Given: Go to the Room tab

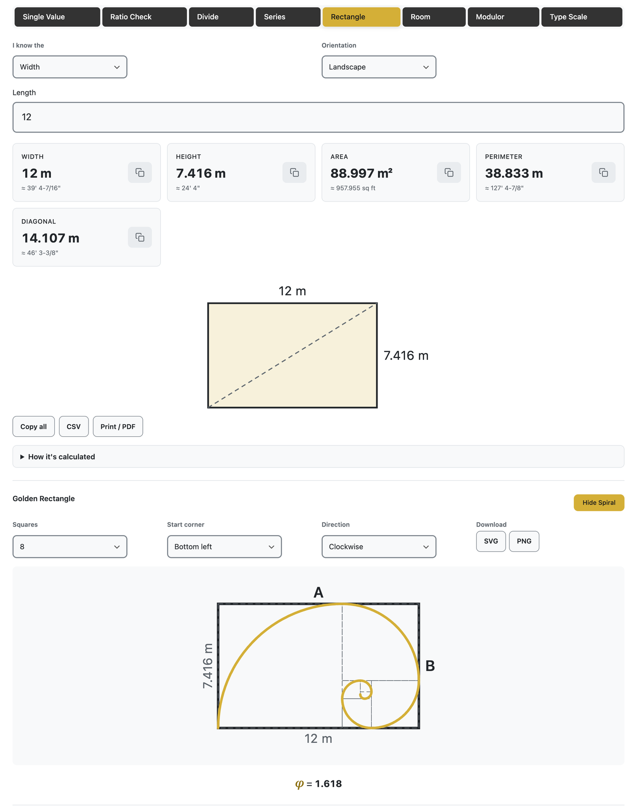Looking at the screenshot, I should 434,17.
